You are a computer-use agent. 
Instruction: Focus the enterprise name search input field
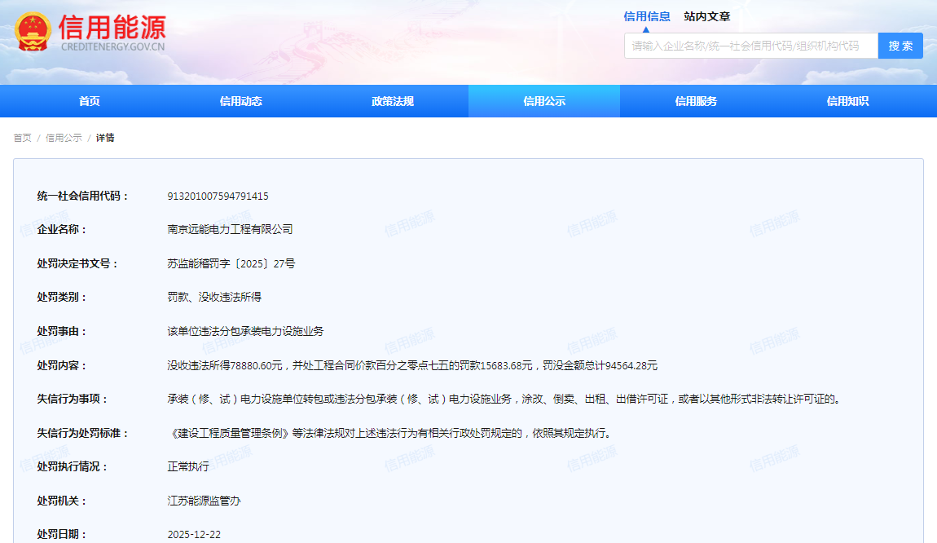[x=750, y=46]
